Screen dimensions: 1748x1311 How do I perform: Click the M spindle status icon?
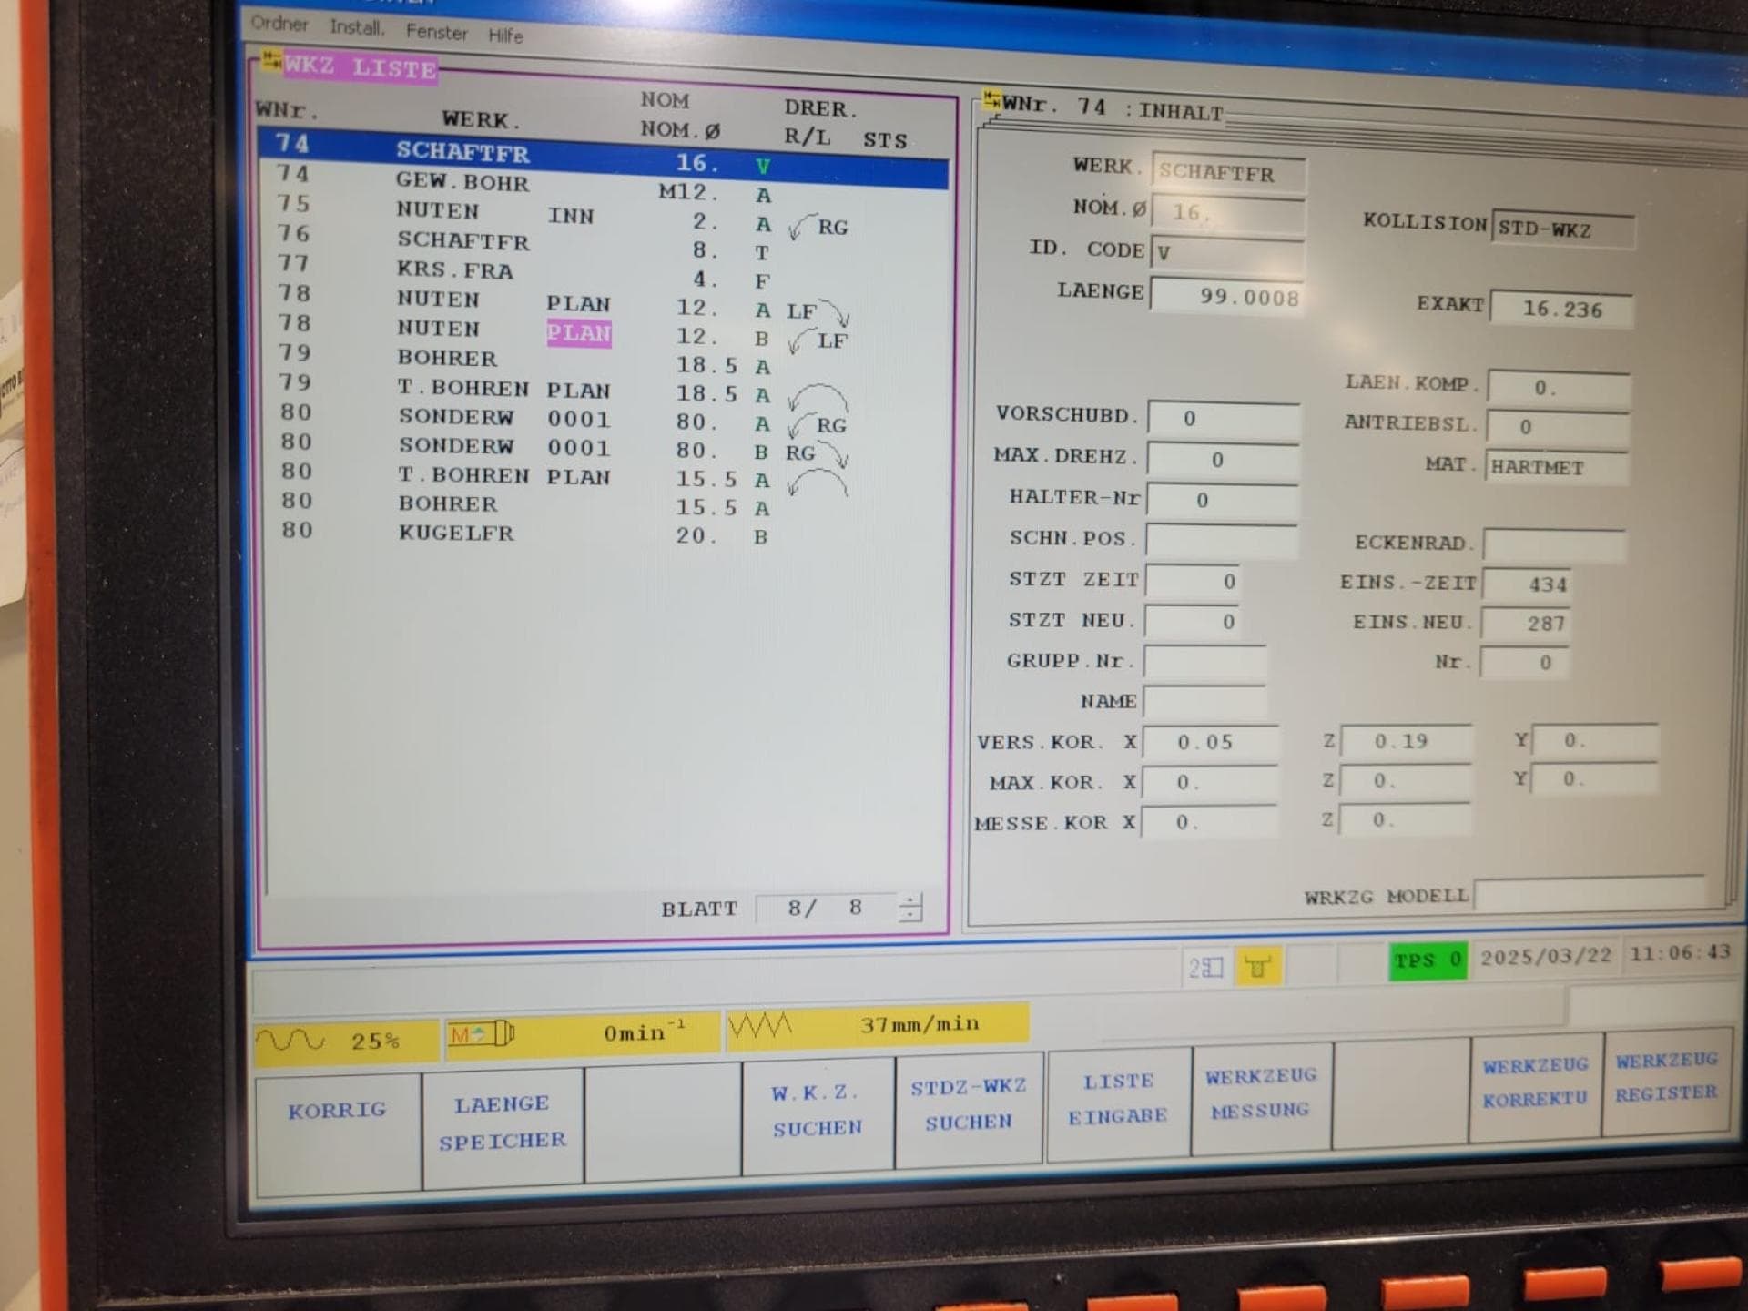(x=483, y=1032)
